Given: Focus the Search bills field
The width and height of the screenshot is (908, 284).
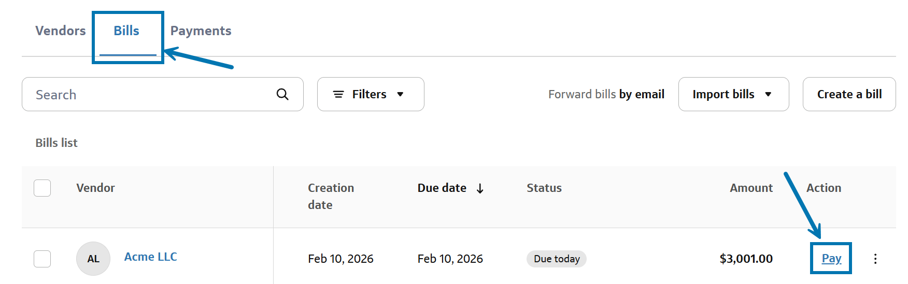Looking at the screenshot, I should tap(150, 94).
